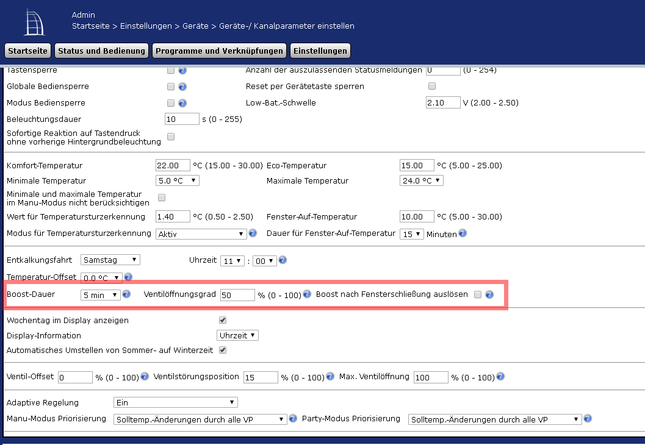This screenshot has width=645, height=445.
Task: Click Eco-Temperatur input field
Action: click(x=417, y=165)
